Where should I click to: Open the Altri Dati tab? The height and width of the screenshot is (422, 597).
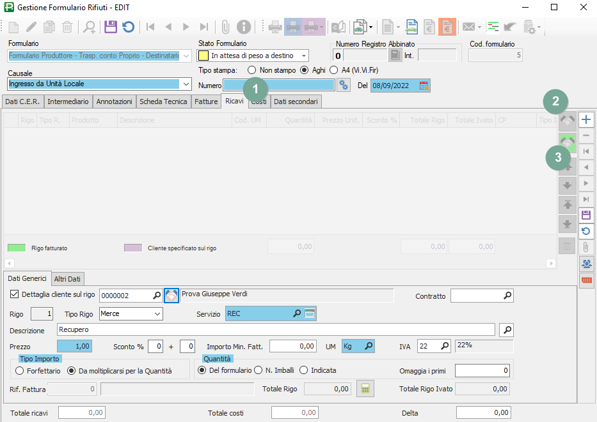(x=68, y=279)
